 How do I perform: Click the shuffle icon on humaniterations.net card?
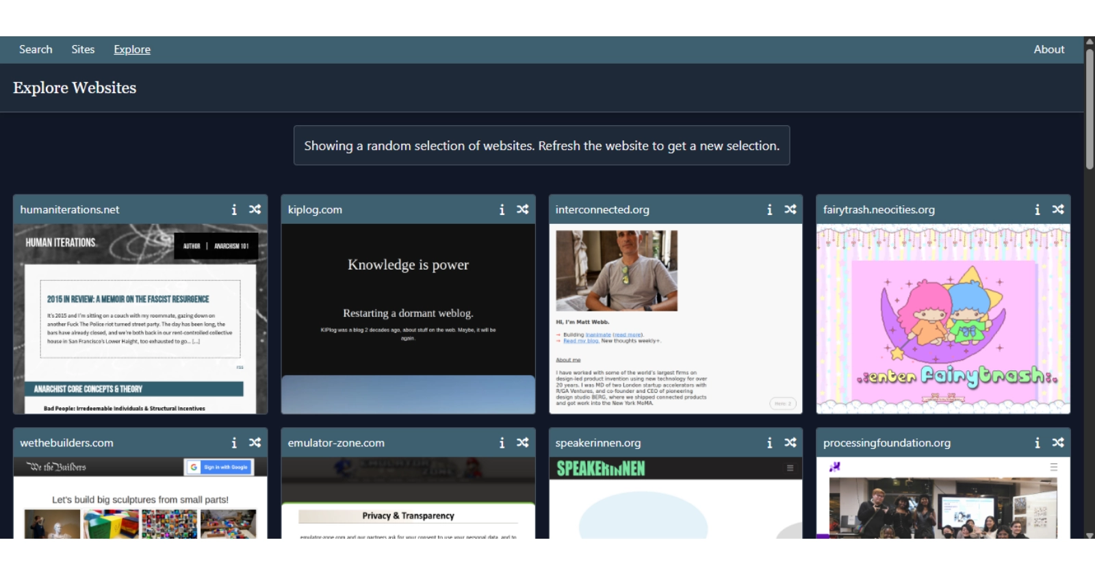point(255,209)
